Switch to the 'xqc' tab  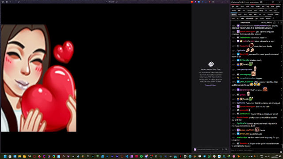252,7
